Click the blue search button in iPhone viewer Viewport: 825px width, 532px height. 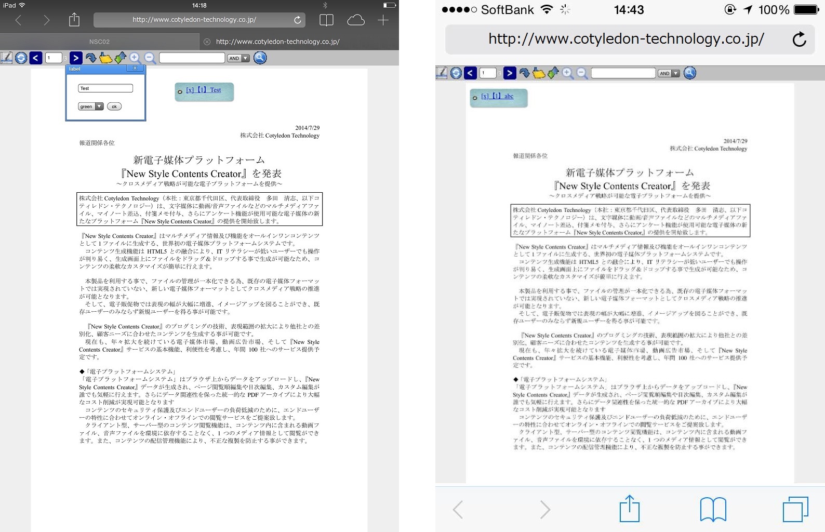[x=690, y=73]
